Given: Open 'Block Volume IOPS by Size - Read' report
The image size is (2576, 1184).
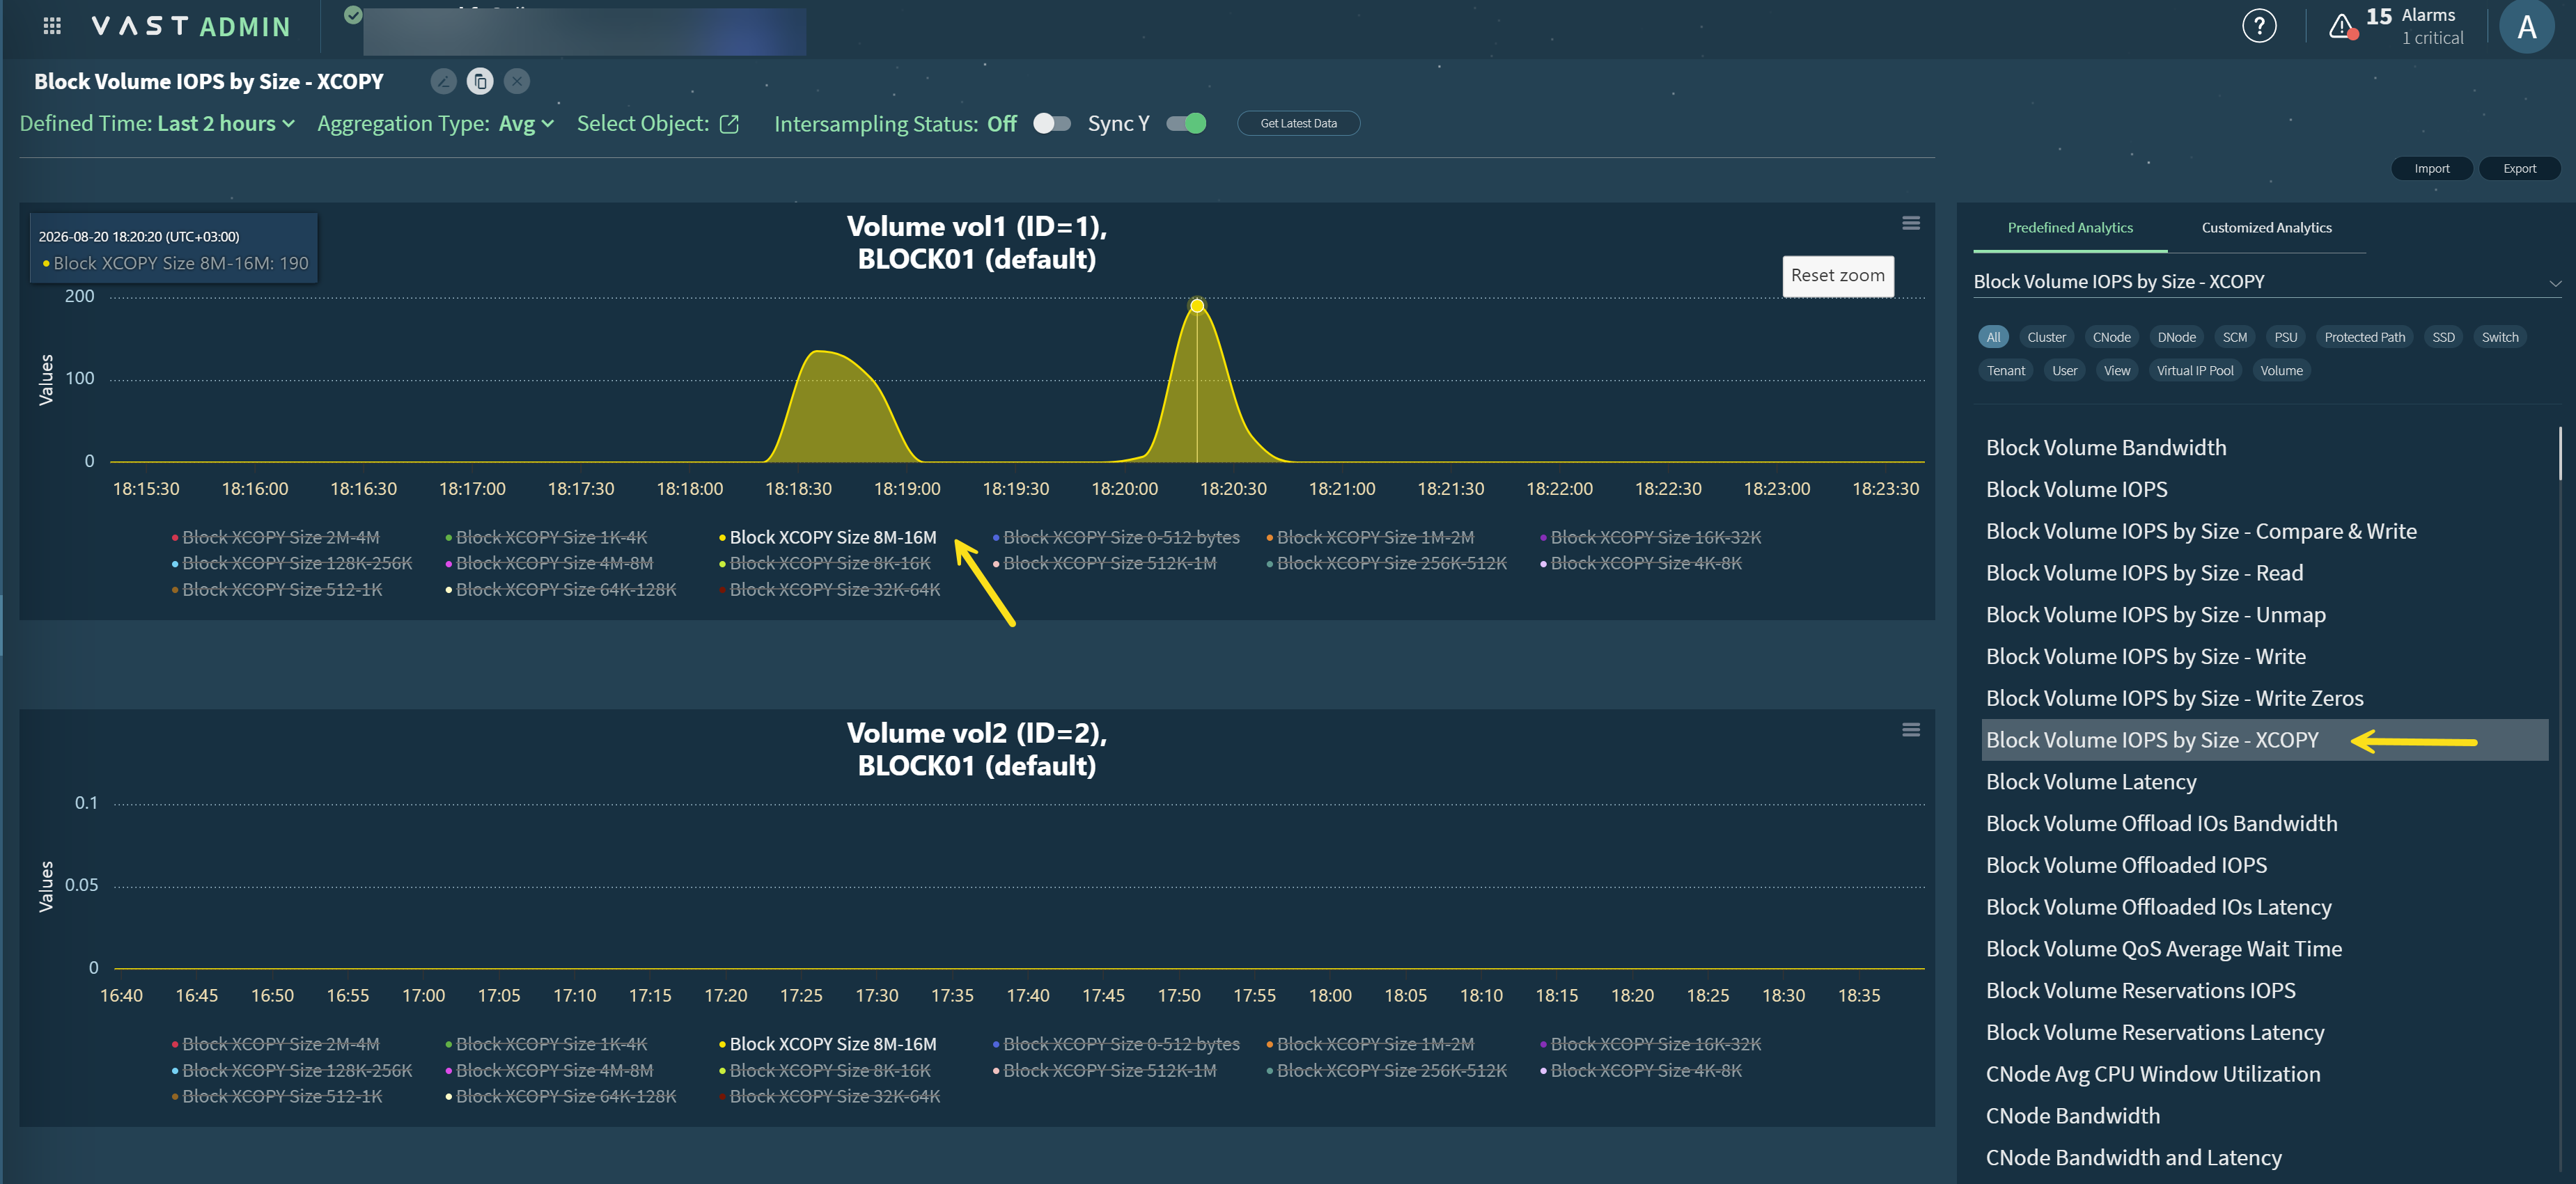Looking at the screenshot, I should (2144, 573).
